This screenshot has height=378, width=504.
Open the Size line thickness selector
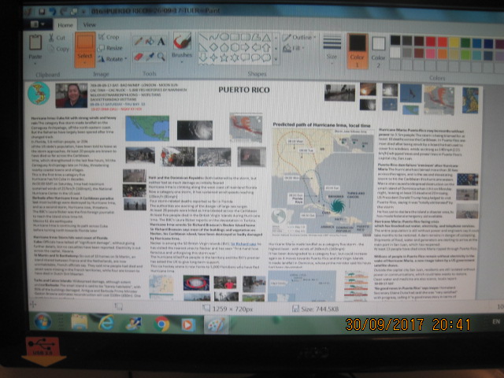click(332, 48)
